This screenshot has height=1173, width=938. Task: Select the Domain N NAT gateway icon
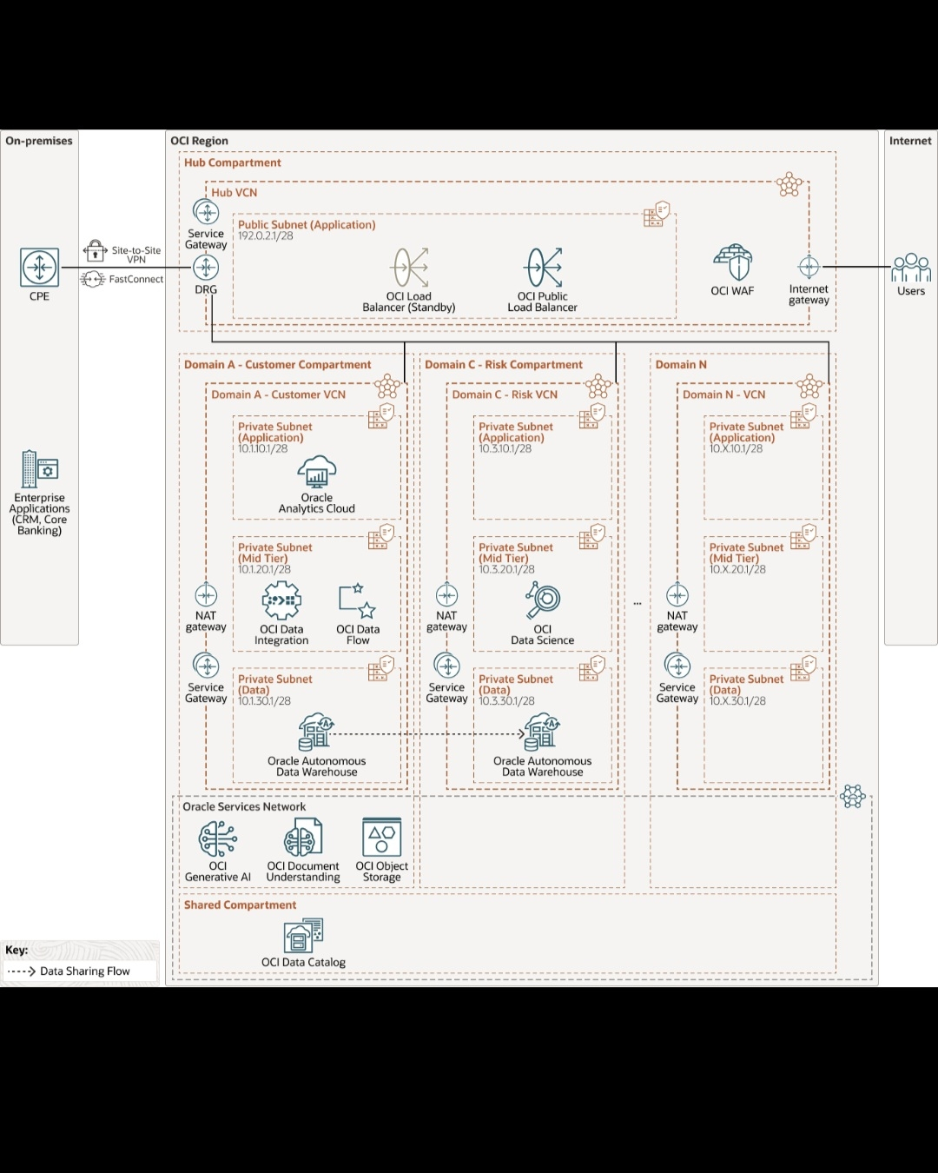coord(677,595)
